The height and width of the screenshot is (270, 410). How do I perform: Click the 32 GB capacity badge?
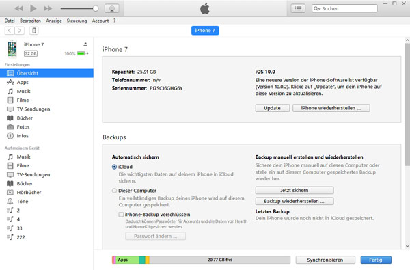coord(31,53)
